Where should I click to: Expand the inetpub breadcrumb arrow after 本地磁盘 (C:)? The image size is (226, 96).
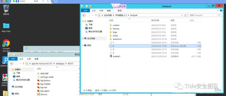click(x=129, y=15)
